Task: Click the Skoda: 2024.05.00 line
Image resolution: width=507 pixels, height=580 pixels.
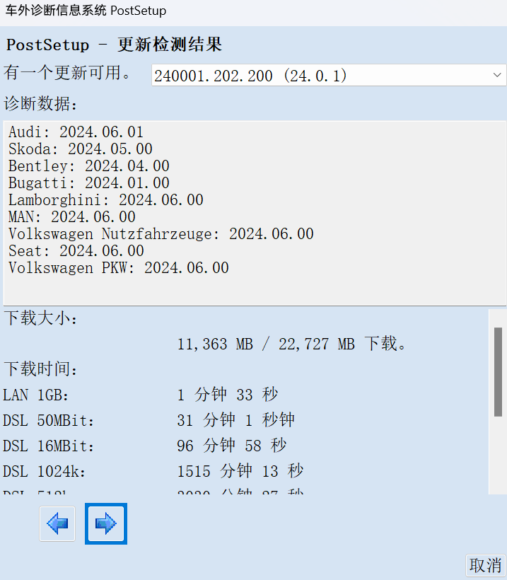Action: (80, 149)
